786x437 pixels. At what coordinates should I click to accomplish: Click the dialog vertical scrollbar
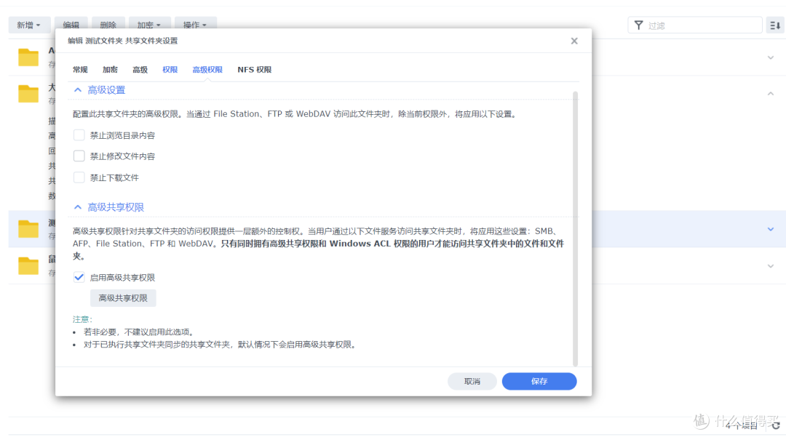click(x=575, y=229)
